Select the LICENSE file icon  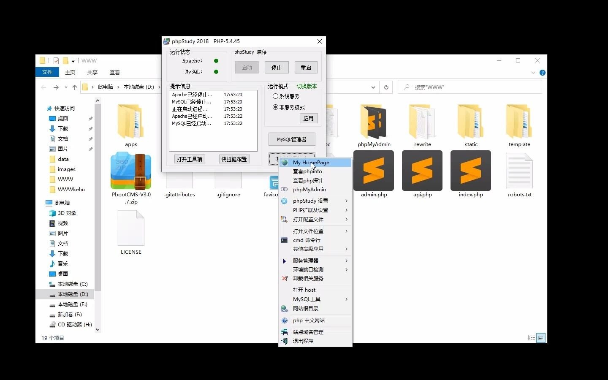click(x=131, y=228)
